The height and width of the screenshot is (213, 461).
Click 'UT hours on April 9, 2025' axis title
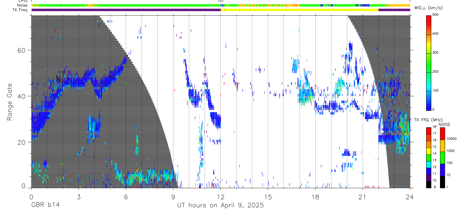[x=220, y=205]
